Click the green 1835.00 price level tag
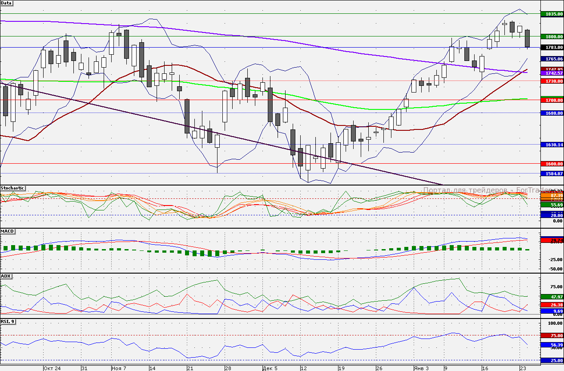 (x=552, y=14)
